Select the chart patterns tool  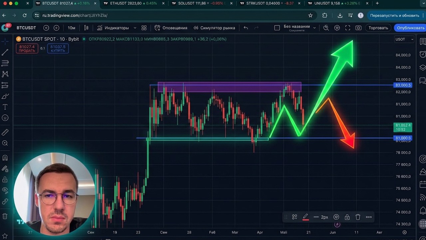click(5, 74)
